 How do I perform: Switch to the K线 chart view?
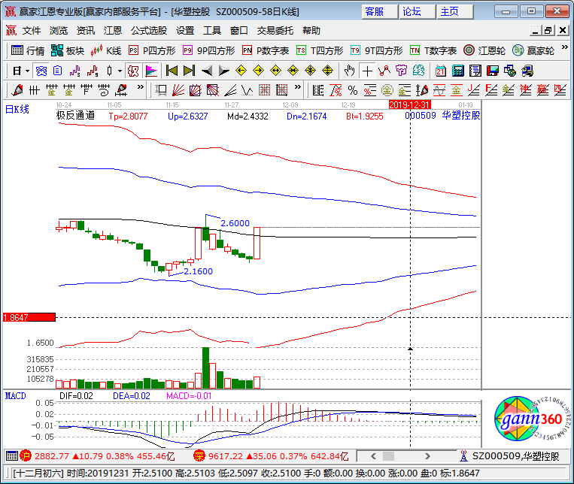(106, 50)
